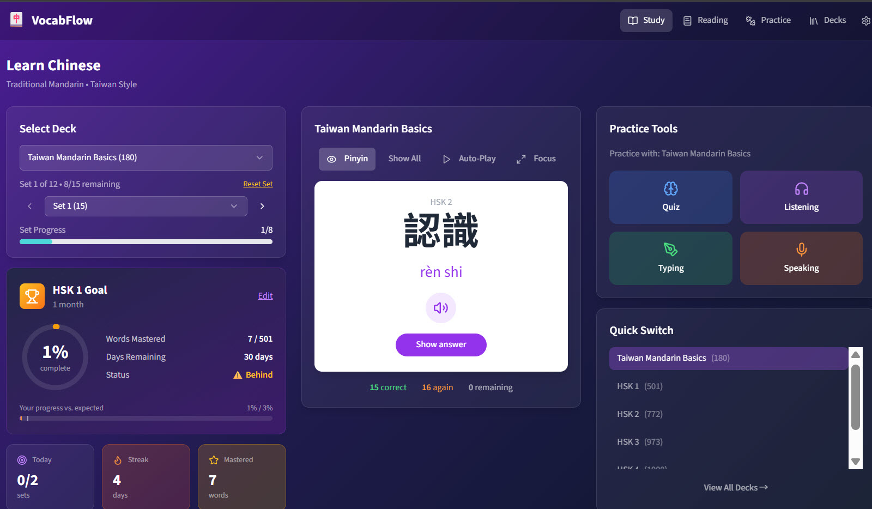
Task: Open the Speaking practice tool
Action: pyautogui.click(x=801, y=258)
